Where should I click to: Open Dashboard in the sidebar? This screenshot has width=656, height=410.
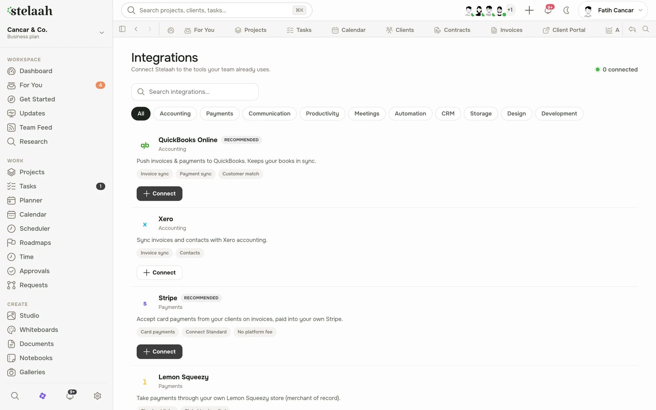click(56, 71)
